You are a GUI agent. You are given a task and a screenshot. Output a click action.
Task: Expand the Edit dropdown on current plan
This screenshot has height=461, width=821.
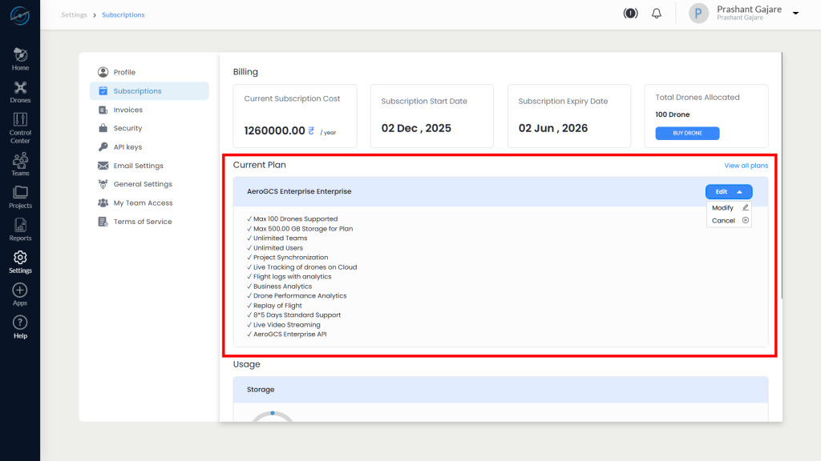[x=728, y=191]
